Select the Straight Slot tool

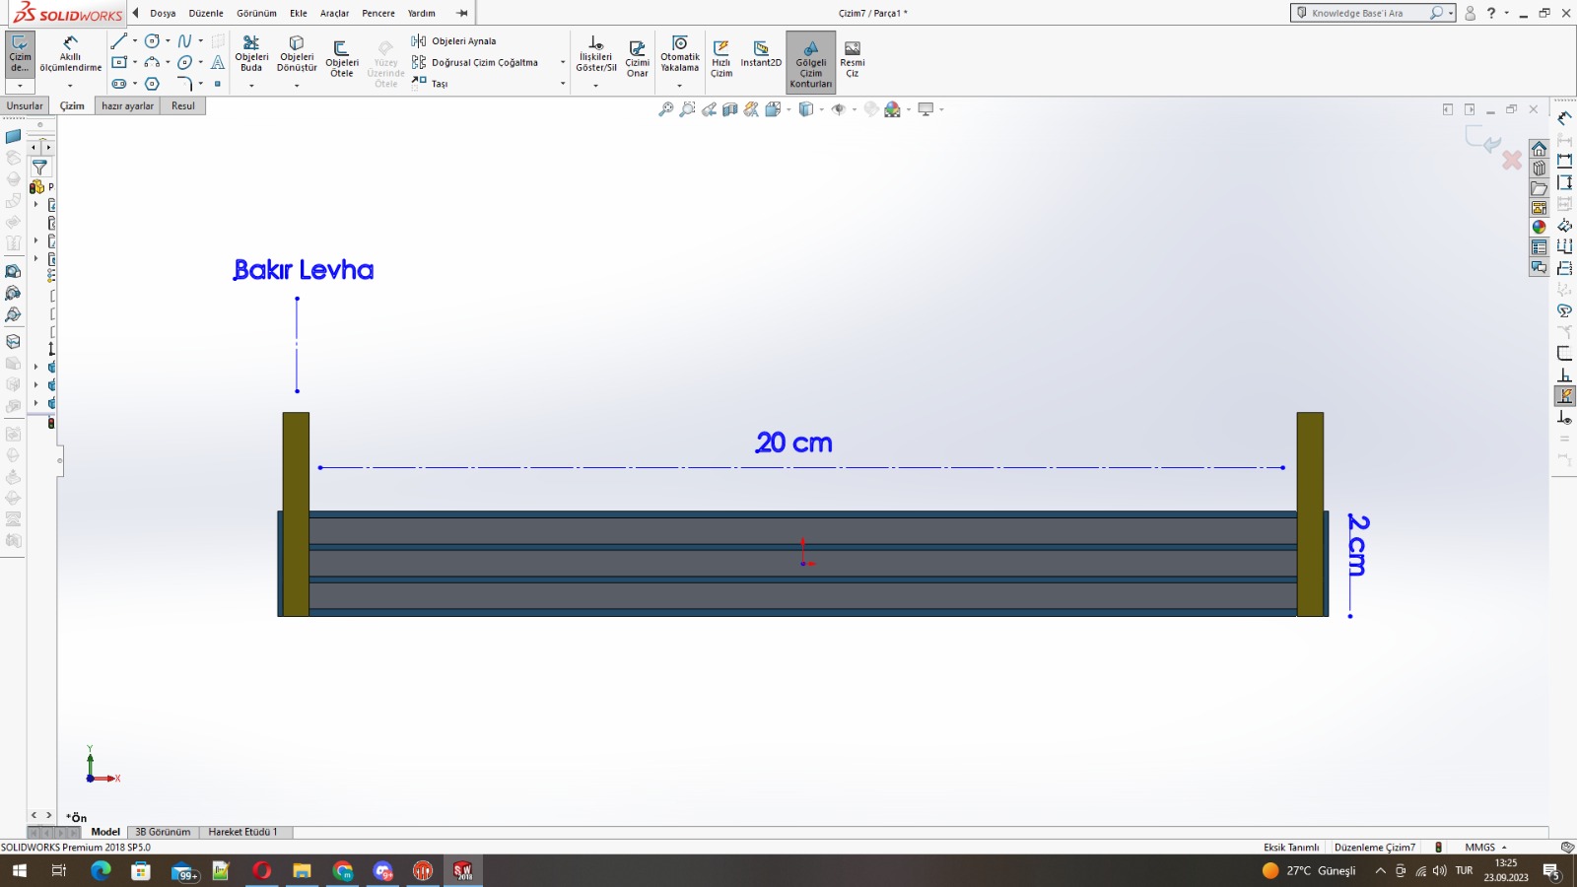119,84
